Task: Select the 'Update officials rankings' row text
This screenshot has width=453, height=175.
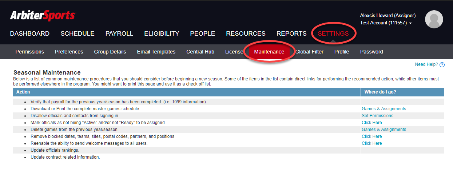Action: point(55,150)
